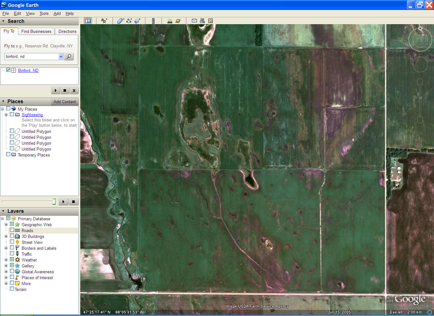The height and width of the screenshot is (316, 434).
Task: Check the Temporary Places checkbox
Action: click(8, 154)
